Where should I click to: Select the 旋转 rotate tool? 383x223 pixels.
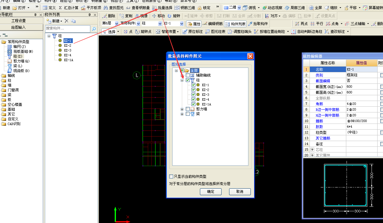coord(174,16)
